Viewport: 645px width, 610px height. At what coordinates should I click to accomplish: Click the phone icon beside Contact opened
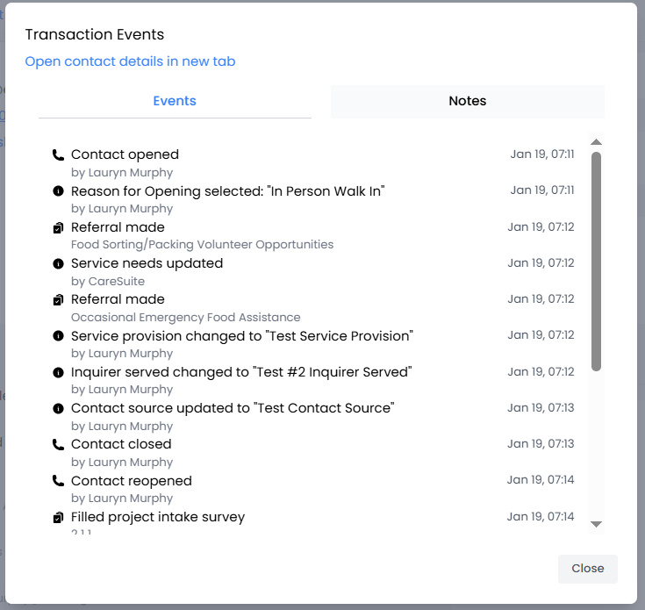click(x=59, y=155)
